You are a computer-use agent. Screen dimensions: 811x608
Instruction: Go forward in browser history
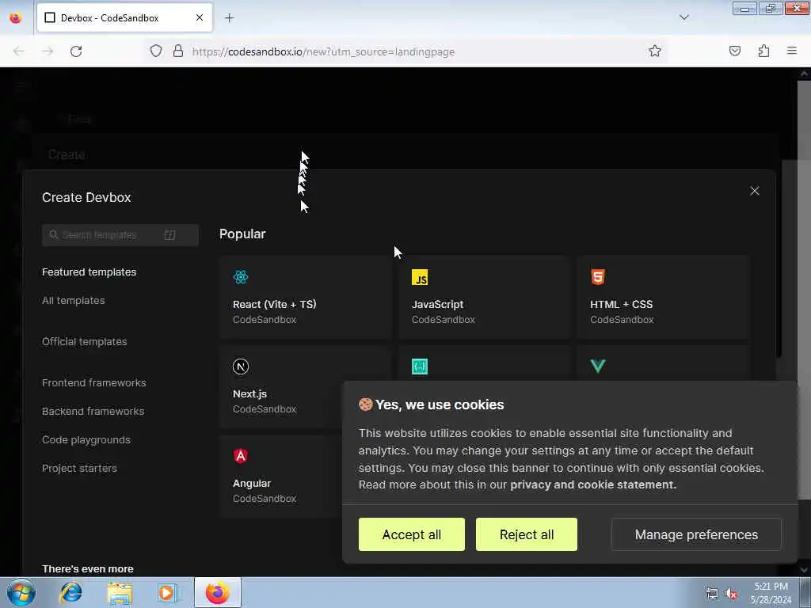48,51
